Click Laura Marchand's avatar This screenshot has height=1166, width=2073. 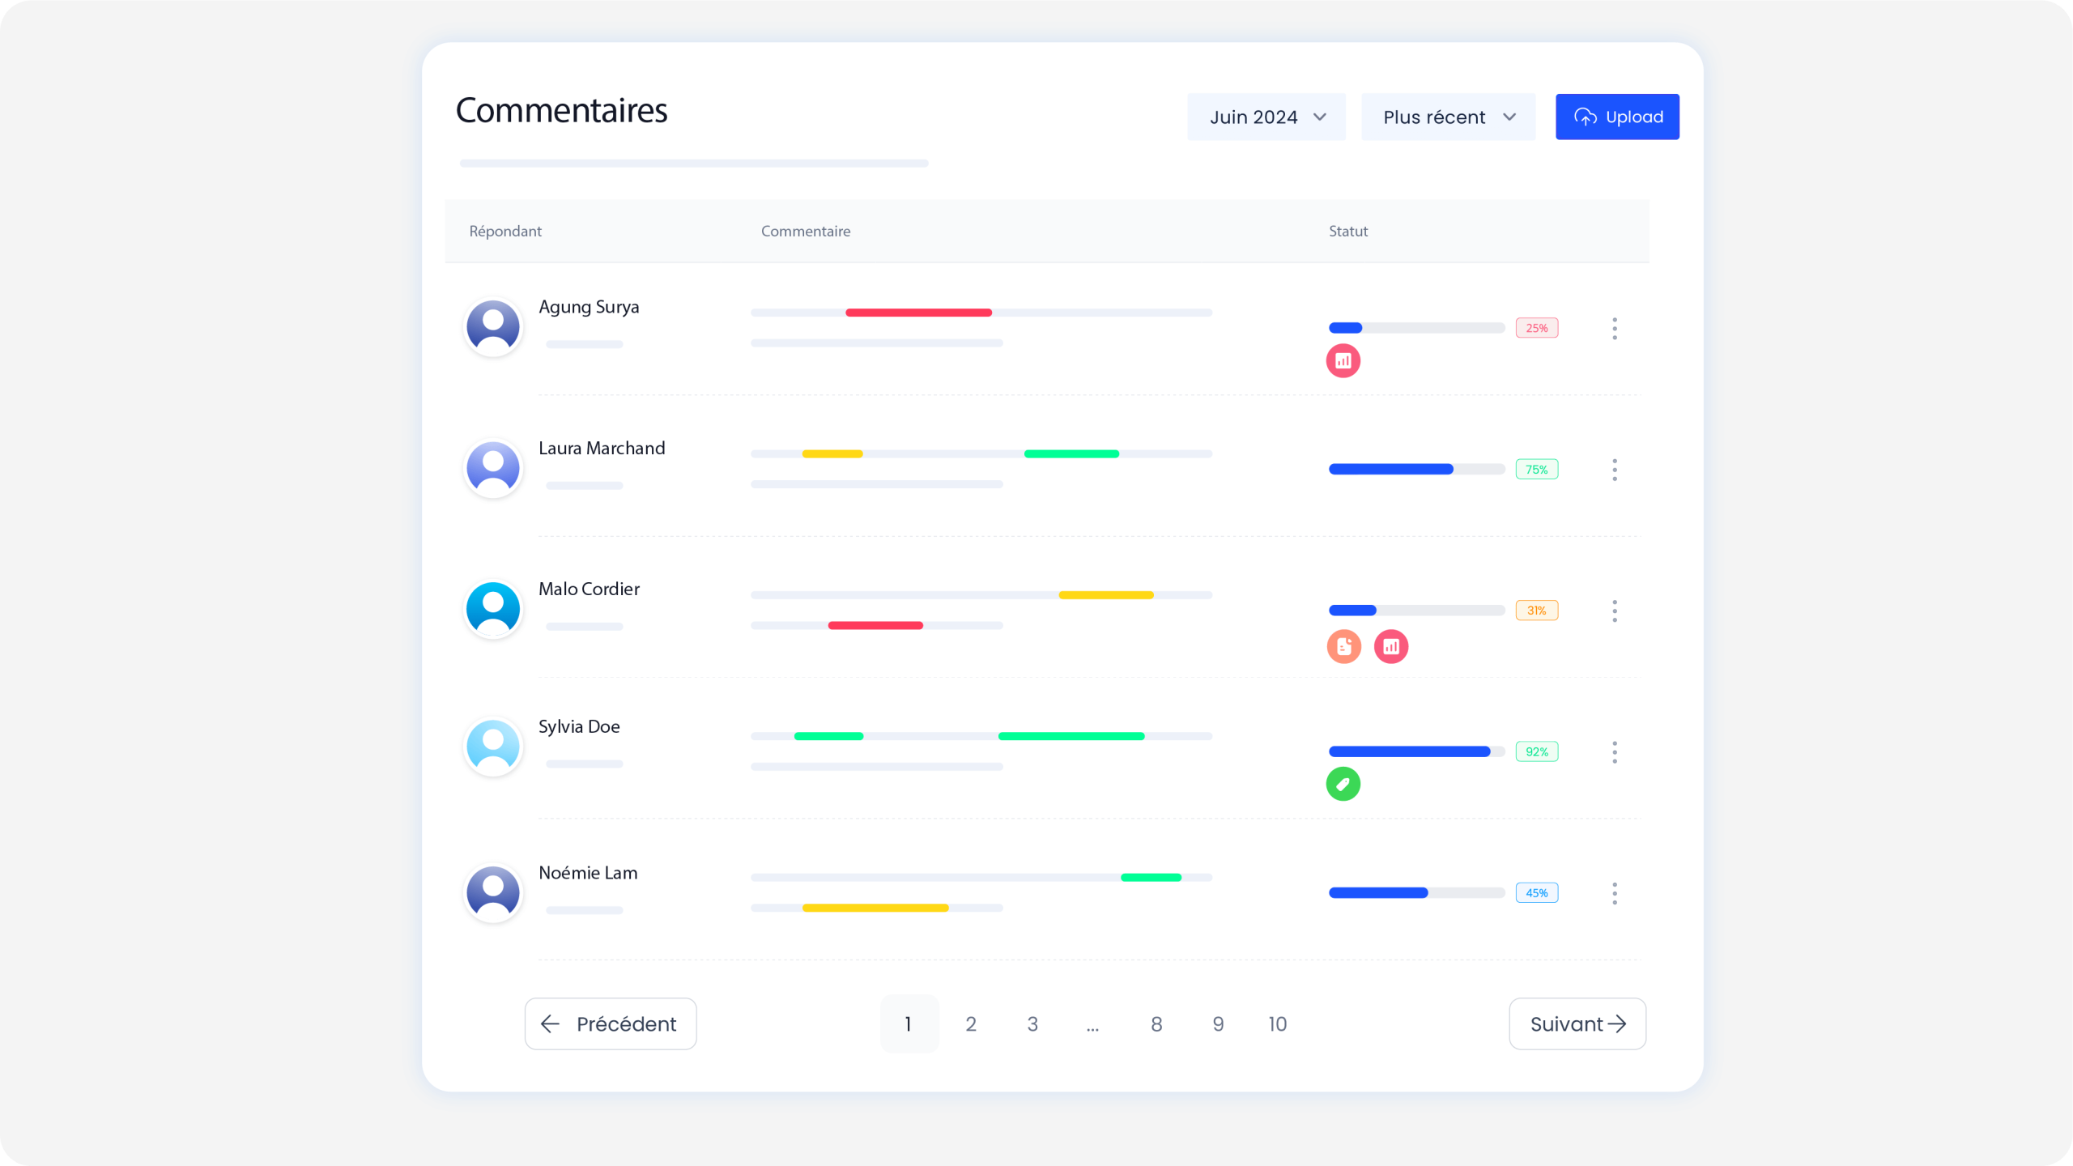point(492,468)
